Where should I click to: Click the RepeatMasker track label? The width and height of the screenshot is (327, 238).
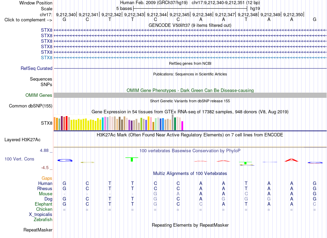tap(38, 230)
